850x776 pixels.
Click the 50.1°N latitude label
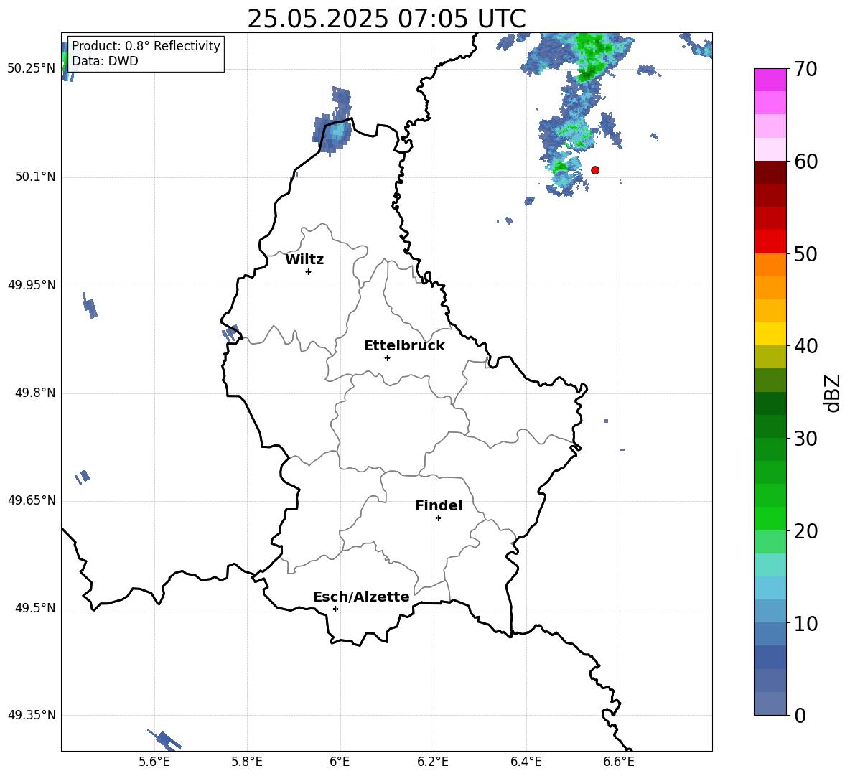(x=35, y=177)
